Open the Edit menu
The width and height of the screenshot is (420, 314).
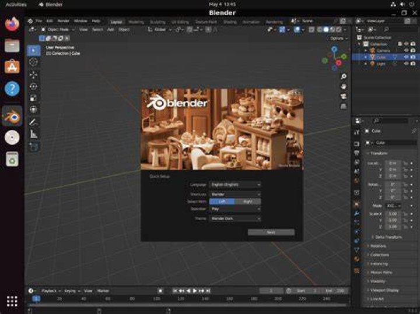pyautogui.click(x=50, y=21)
